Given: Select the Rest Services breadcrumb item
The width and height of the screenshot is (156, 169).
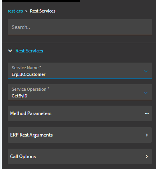Looking at the screenshot, I should coord(43,11).
